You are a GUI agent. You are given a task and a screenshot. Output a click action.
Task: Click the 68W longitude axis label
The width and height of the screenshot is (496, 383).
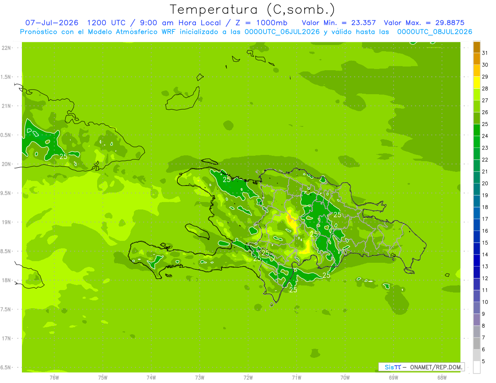point(442,377)
